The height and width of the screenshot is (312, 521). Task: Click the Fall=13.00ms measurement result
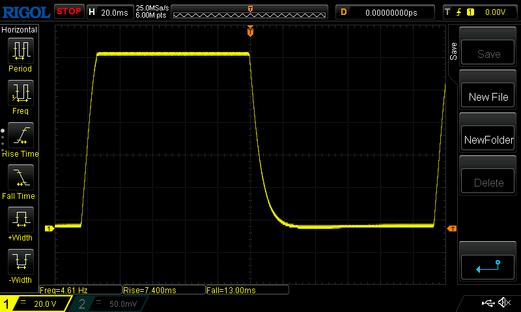[x=247, y=290]
